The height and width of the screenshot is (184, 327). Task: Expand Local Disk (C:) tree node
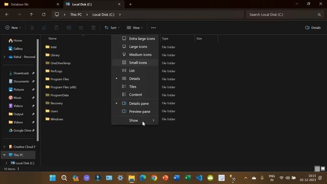(x=6, y=163)
